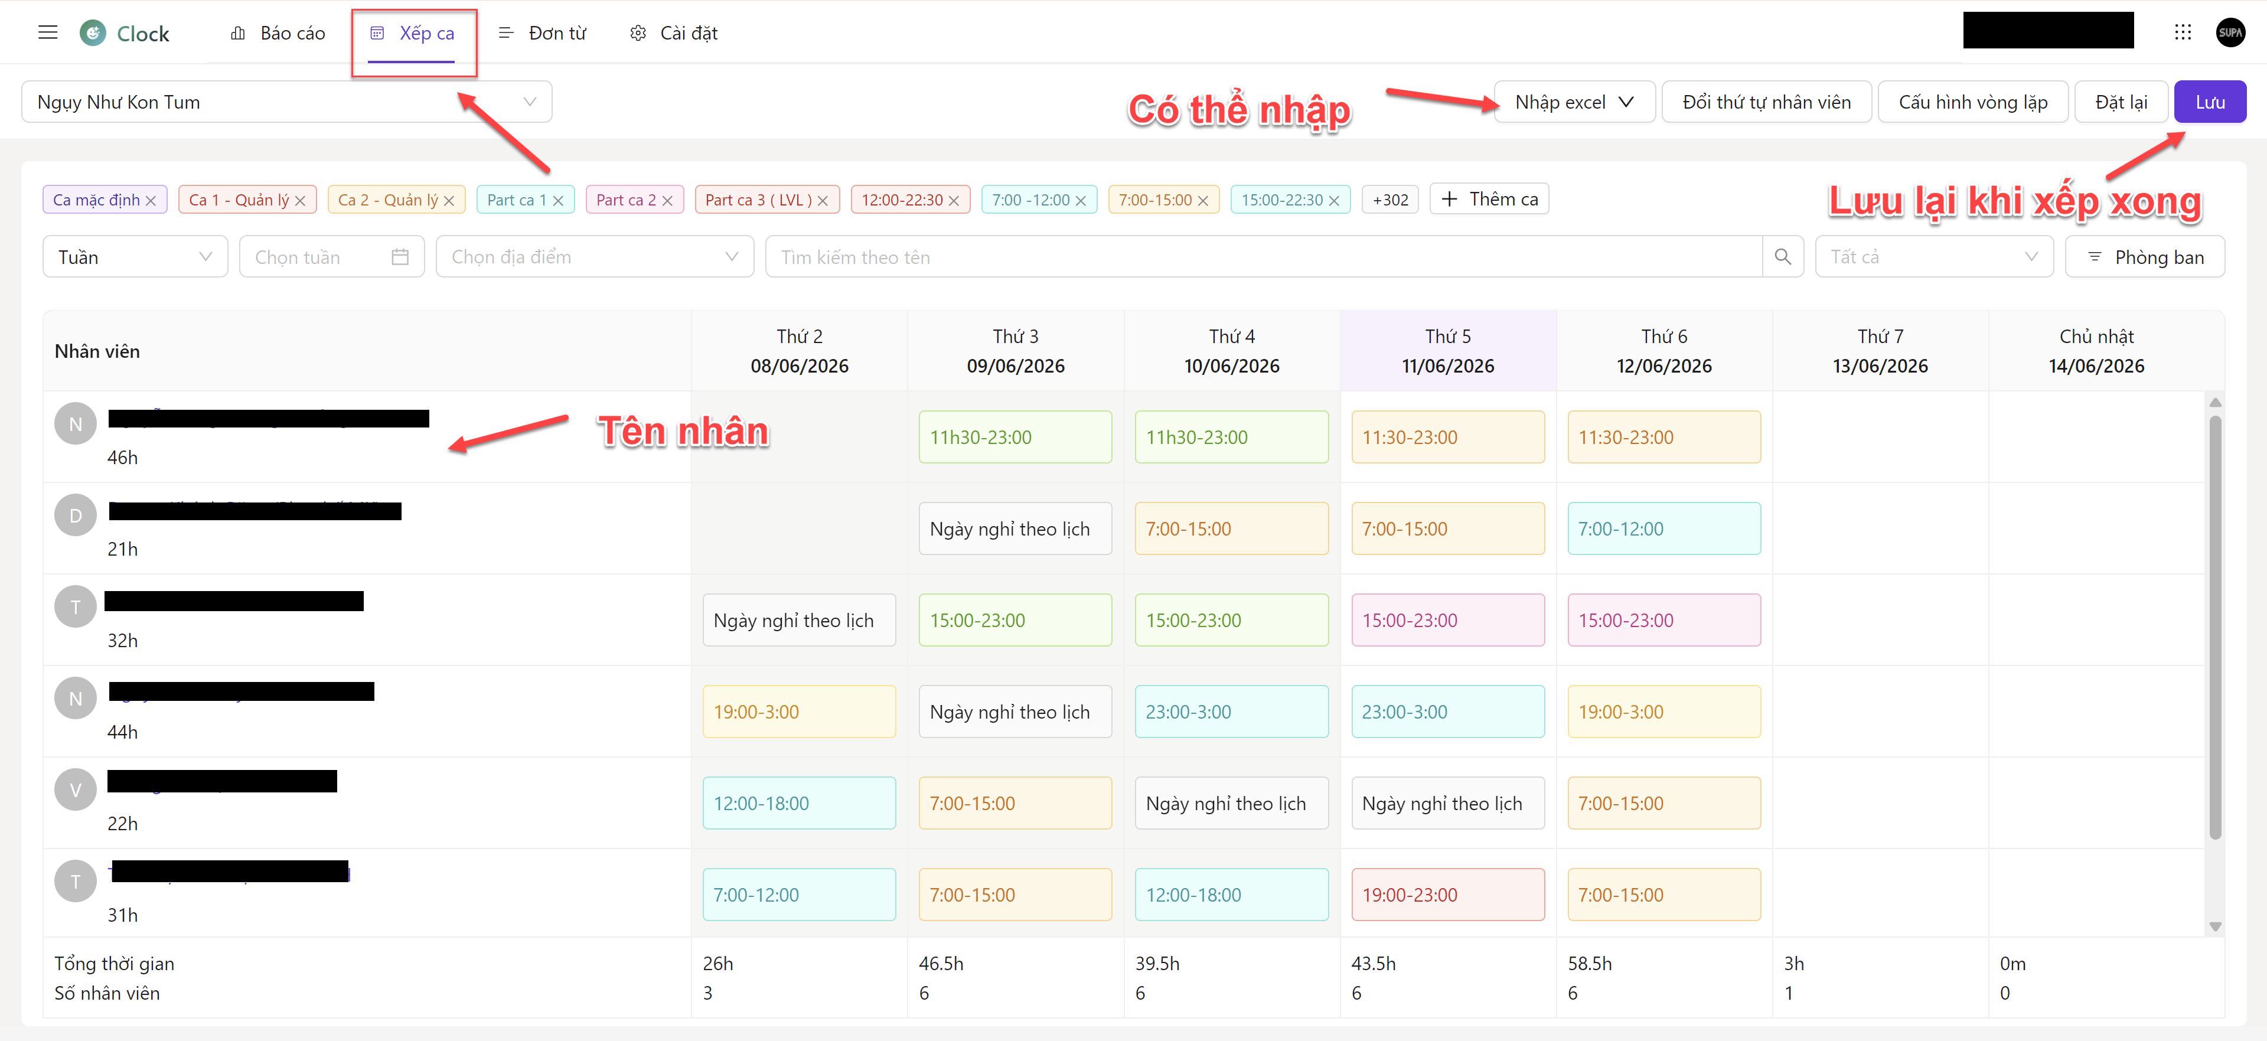
Task: Click the scrollbar down arrow
Action: click(x=2215, y=926)
